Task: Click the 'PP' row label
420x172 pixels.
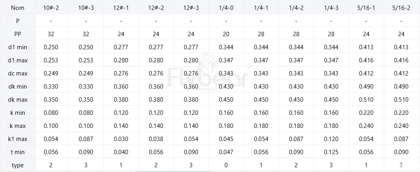Action: point(18,34)
